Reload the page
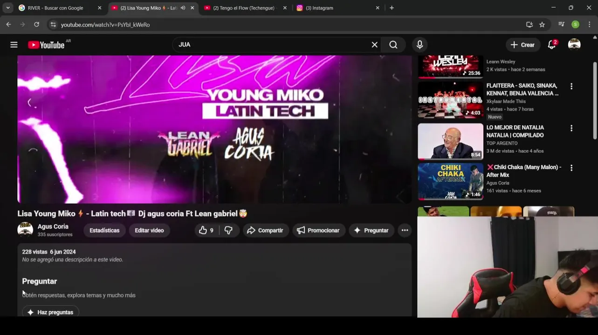The height and width of the screenshot is (335, 598). [x=36, y=25]
